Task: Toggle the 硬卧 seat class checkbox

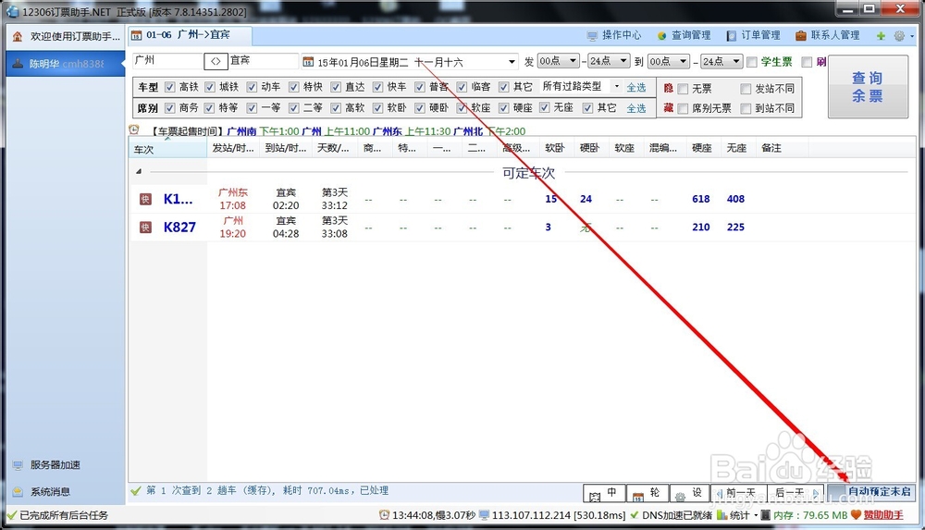Action: click(x=419, y=108)
